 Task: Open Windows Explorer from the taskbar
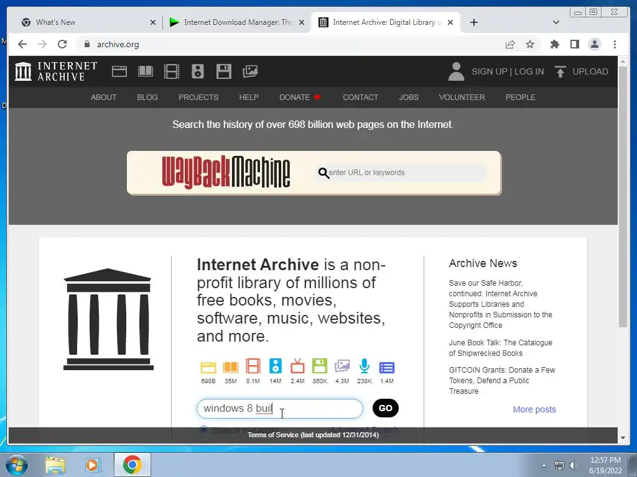[55, 465]
